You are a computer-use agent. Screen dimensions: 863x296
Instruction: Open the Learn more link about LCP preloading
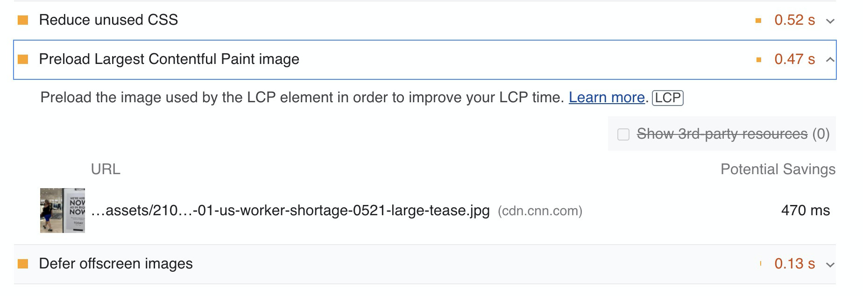[x=606, y=98]
